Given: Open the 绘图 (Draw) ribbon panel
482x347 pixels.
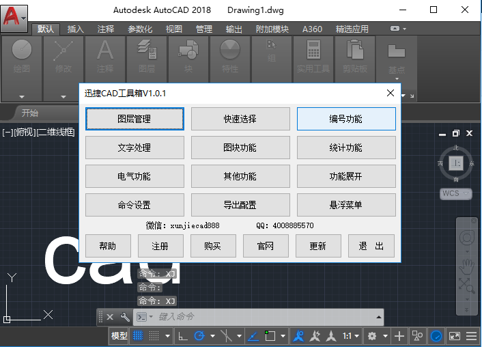Looking at the screenshot, I should [x=22, y=55].
